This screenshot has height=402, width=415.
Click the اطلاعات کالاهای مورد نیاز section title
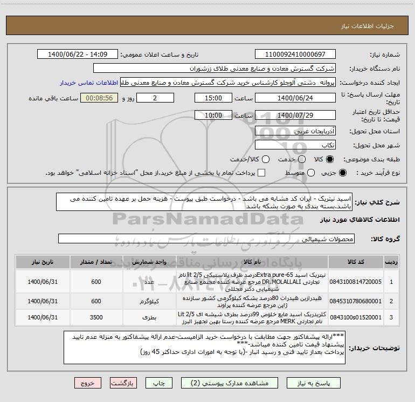coord(360,220)
